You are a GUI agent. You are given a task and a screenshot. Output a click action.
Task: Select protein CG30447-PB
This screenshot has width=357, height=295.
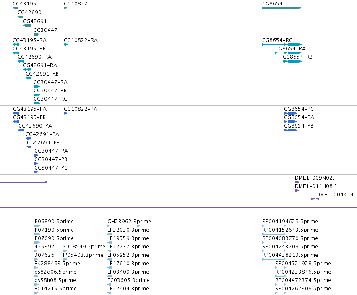click(x=51, y=159)
